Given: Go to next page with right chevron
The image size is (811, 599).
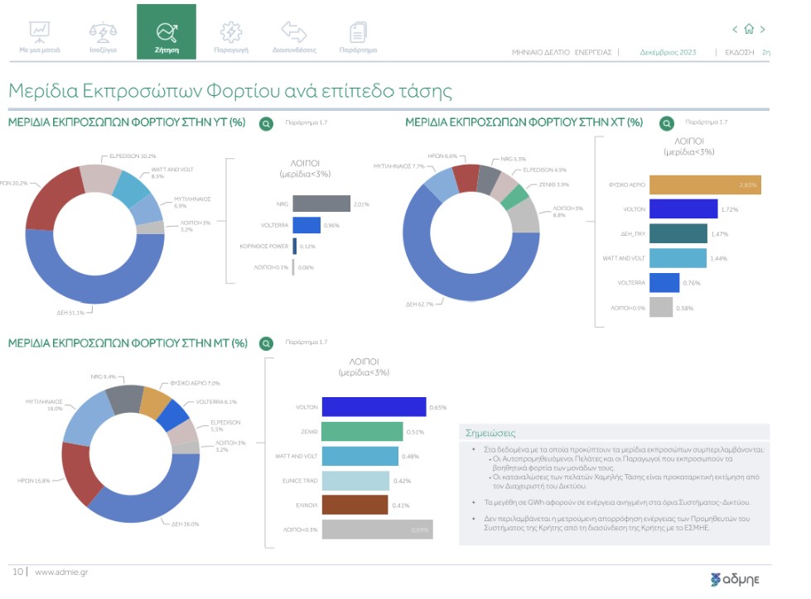Looking at the screenshot, I should pyautogui.click(x=764, y=30).
